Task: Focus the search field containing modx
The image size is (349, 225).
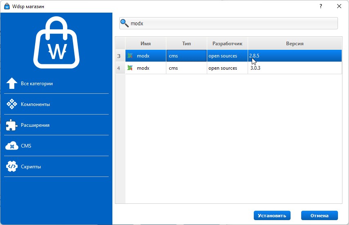Action: pos(228,23)
